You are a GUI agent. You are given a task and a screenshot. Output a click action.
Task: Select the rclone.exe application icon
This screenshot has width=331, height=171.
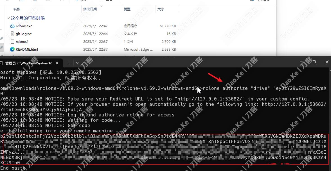click(12, 26)
